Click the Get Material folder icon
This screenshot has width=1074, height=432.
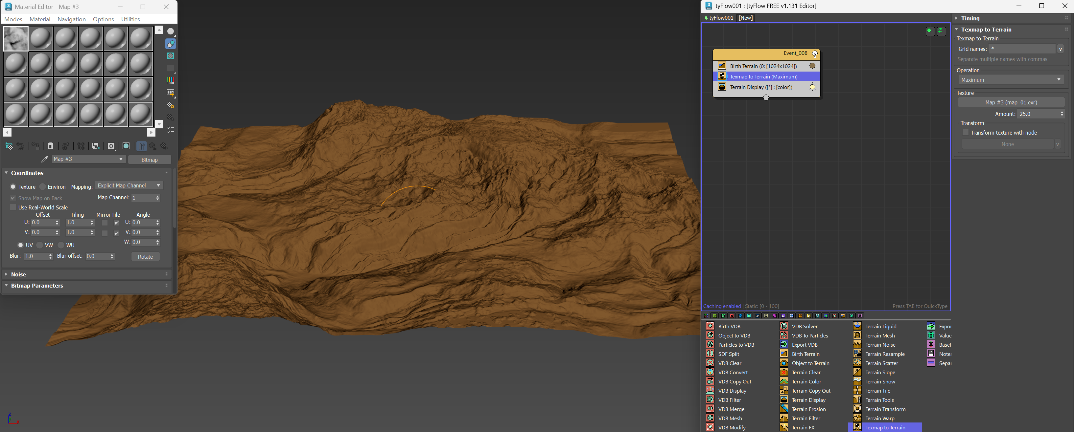coord(9,146)
